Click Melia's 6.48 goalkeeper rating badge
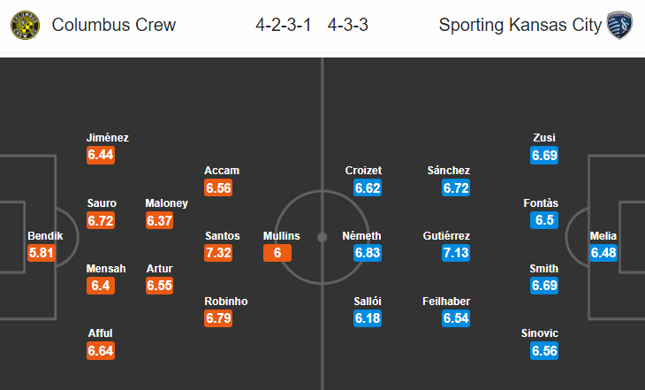The image size is (645, 390). click(x=603, y=253)
